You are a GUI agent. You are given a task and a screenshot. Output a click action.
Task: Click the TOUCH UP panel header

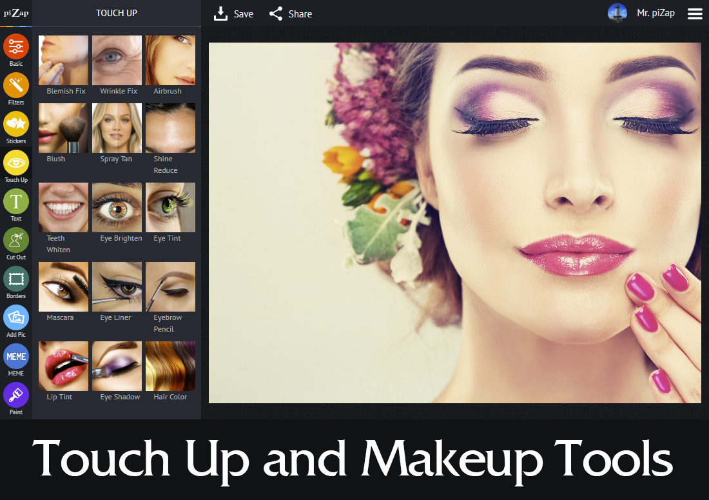click(x=117, y=13)
